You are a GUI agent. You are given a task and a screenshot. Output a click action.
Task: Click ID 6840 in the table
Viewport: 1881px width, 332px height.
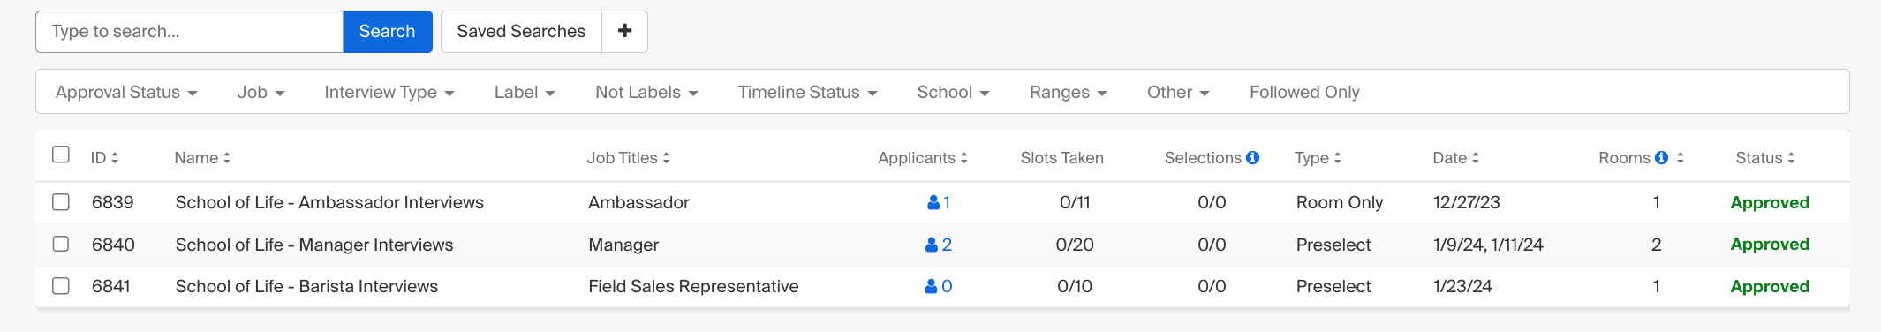(x=113, y=245)
